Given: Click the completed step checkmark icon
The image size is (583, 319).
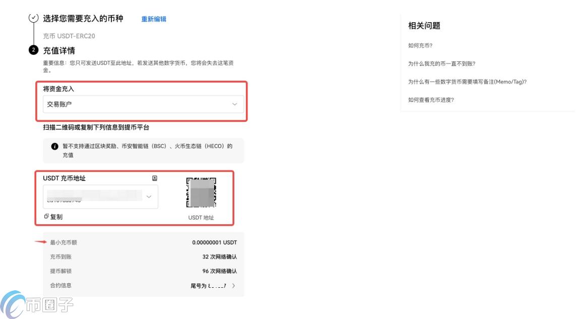Looking at the screenshot, I should pyautogui.click(x=33, y=18).
